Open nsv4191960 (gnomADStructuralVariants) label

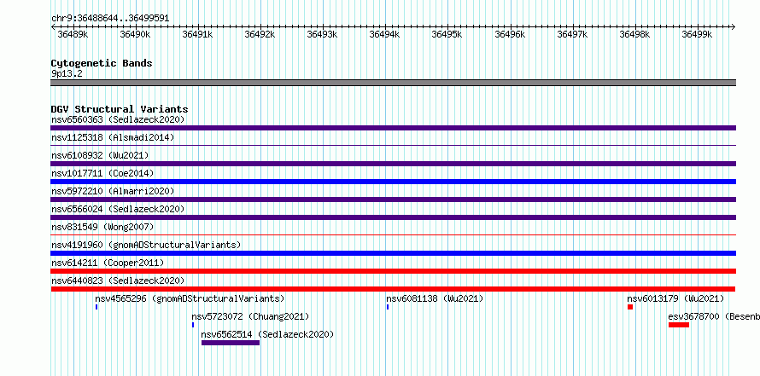(x=146, y=245)
